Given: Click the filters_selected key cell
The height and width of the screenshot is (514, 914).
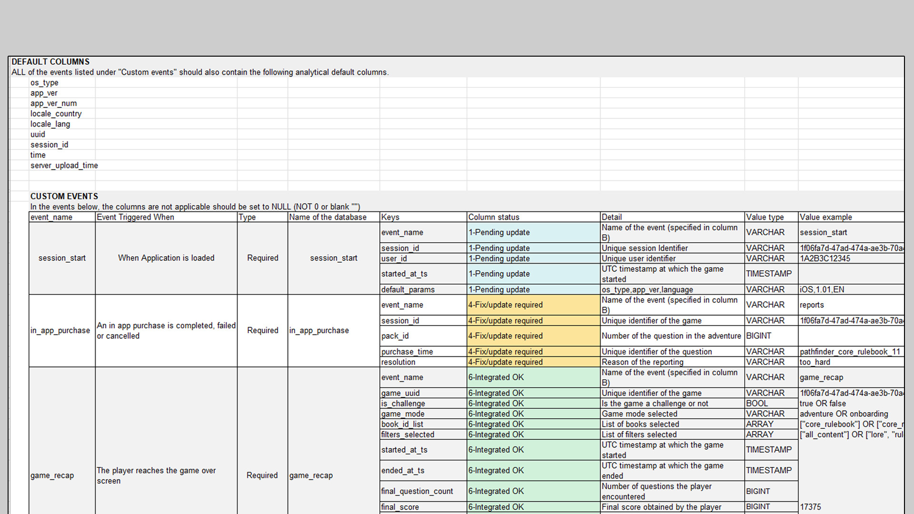Looking at the screenshot, I should pos(423,435).
